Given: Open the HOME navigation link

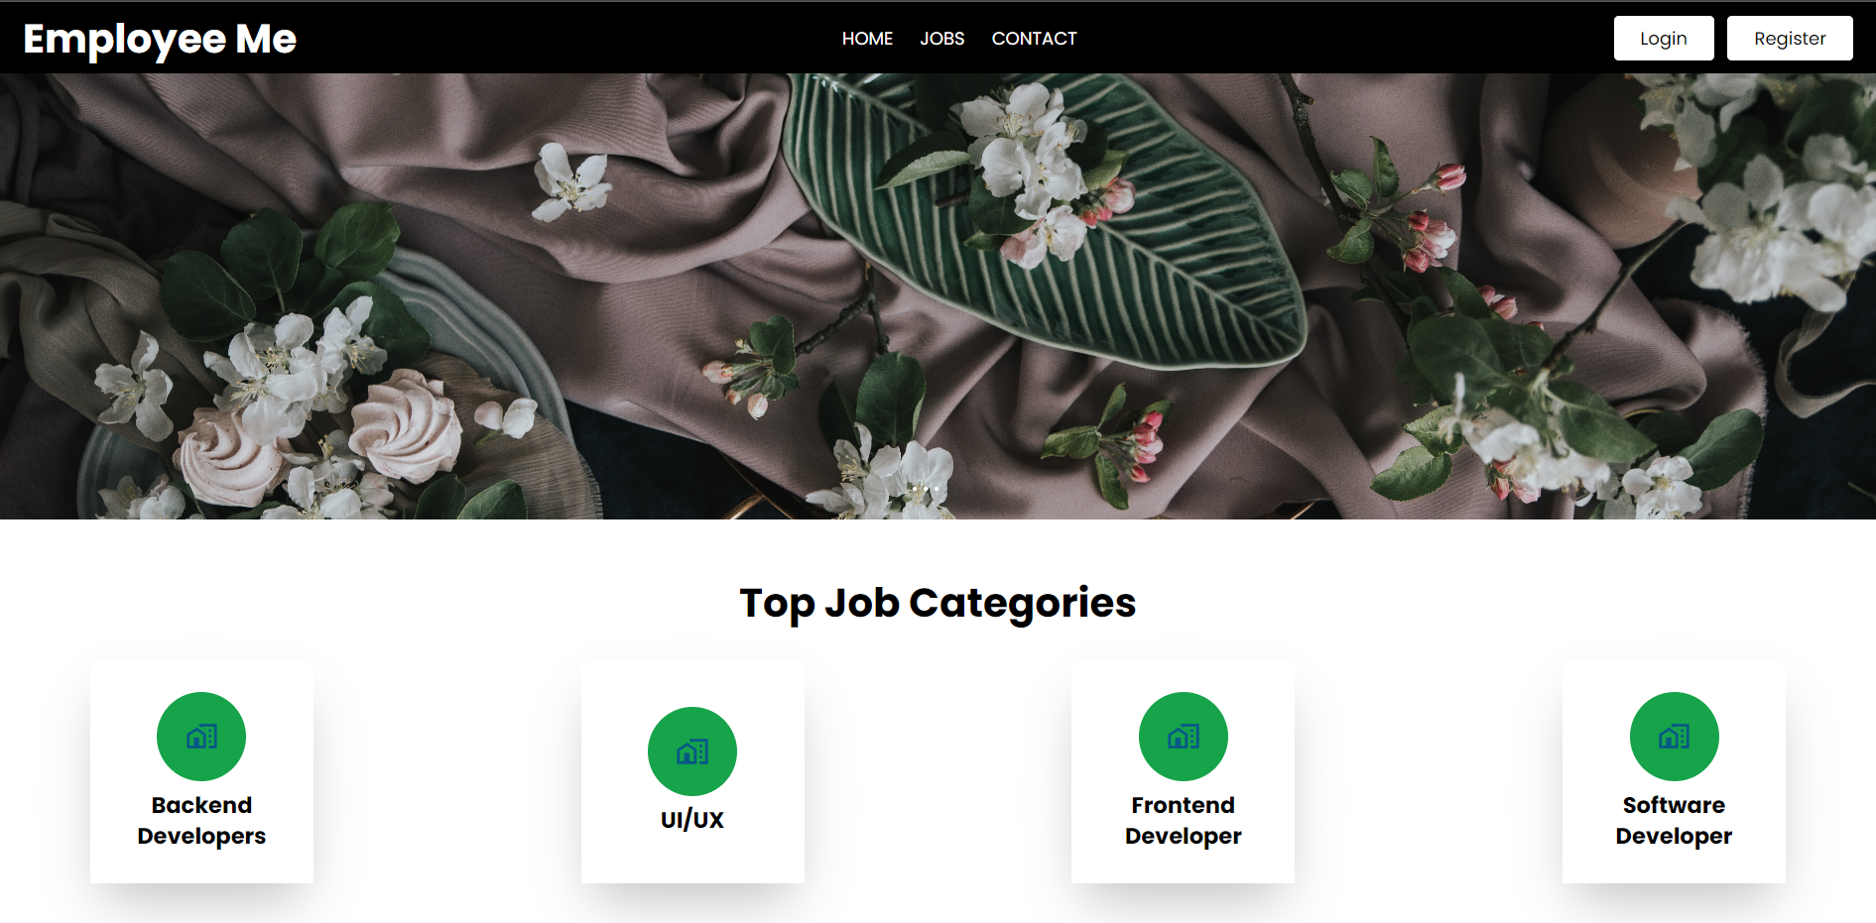Looking at the screenshot, I should pos(867,39).
